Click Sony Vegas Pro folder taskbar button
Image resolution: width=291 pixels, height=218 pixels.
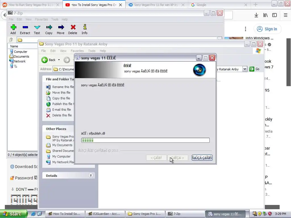pos(145,214)
